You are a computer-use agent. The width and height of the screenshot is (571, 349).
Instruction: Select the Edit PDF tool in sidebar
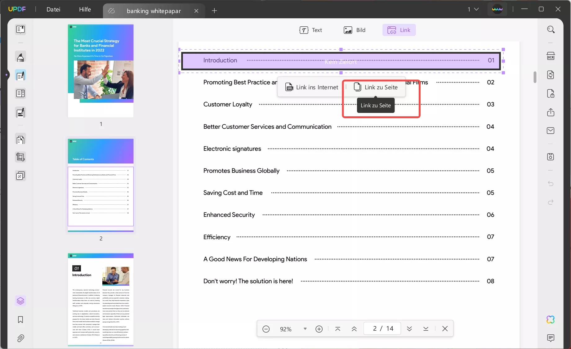(20, 75)
